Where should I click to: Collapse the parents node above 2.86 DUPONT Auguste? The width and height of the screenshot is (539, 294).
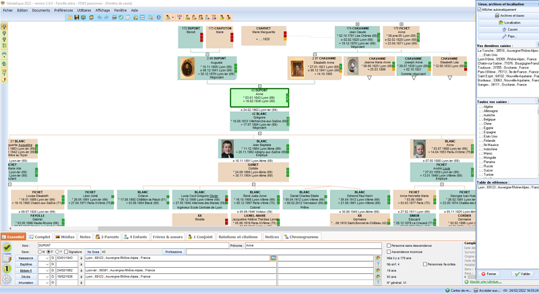pos(208,54)
